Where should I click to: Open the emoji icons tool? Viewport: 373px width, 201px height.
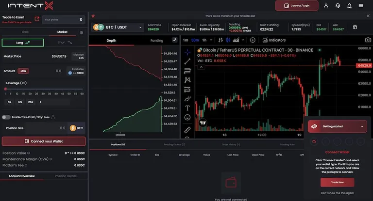tap(187, 118)
